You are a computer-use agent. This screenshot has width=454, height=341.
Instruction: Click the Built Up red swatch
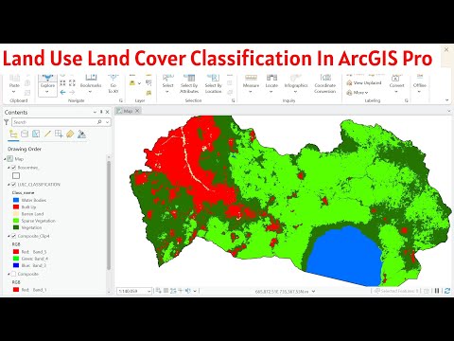16,206
